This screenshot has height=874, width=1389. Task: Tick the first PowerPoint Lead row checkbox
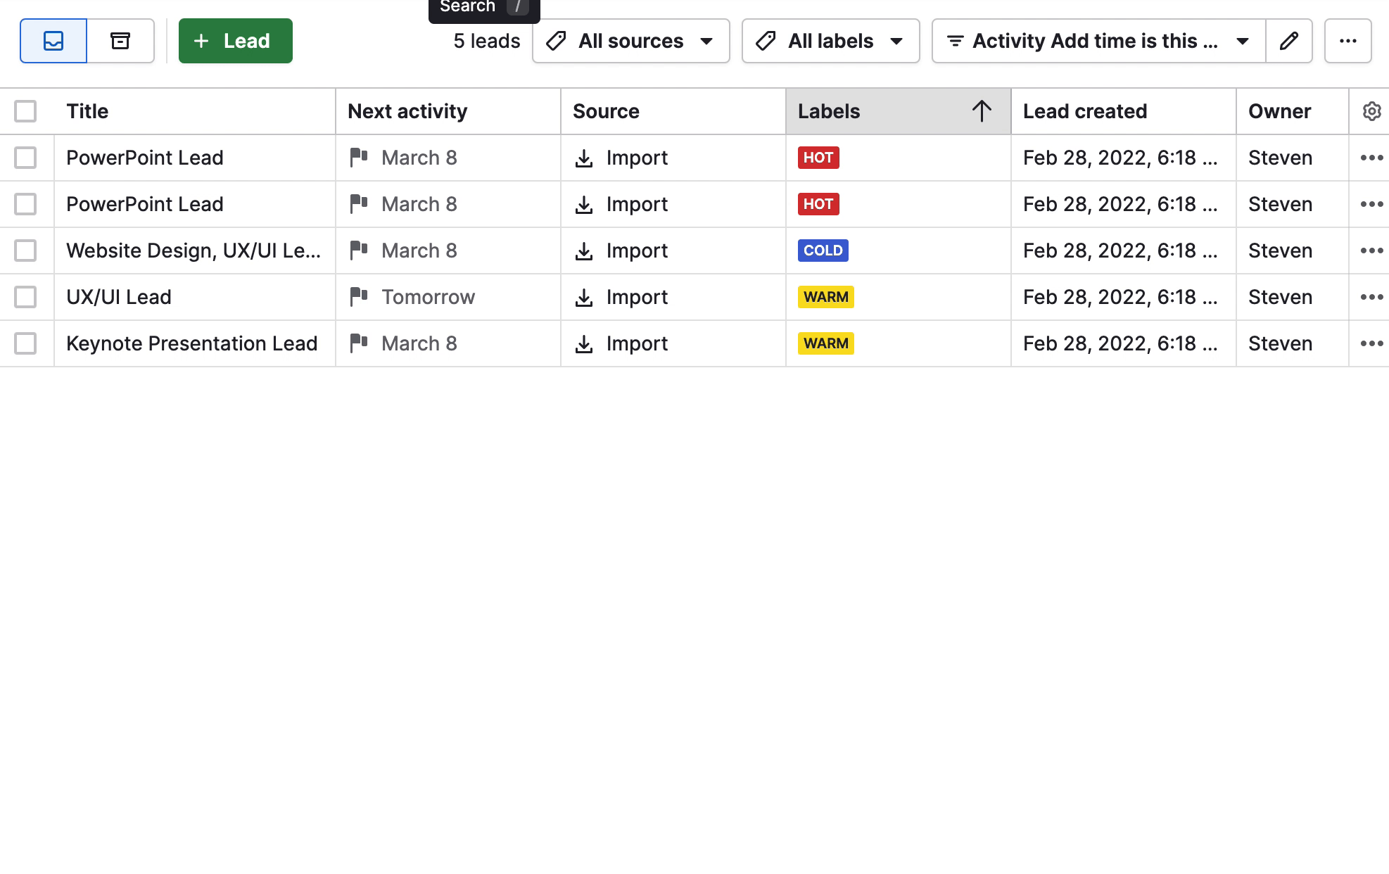click(25, 158)
